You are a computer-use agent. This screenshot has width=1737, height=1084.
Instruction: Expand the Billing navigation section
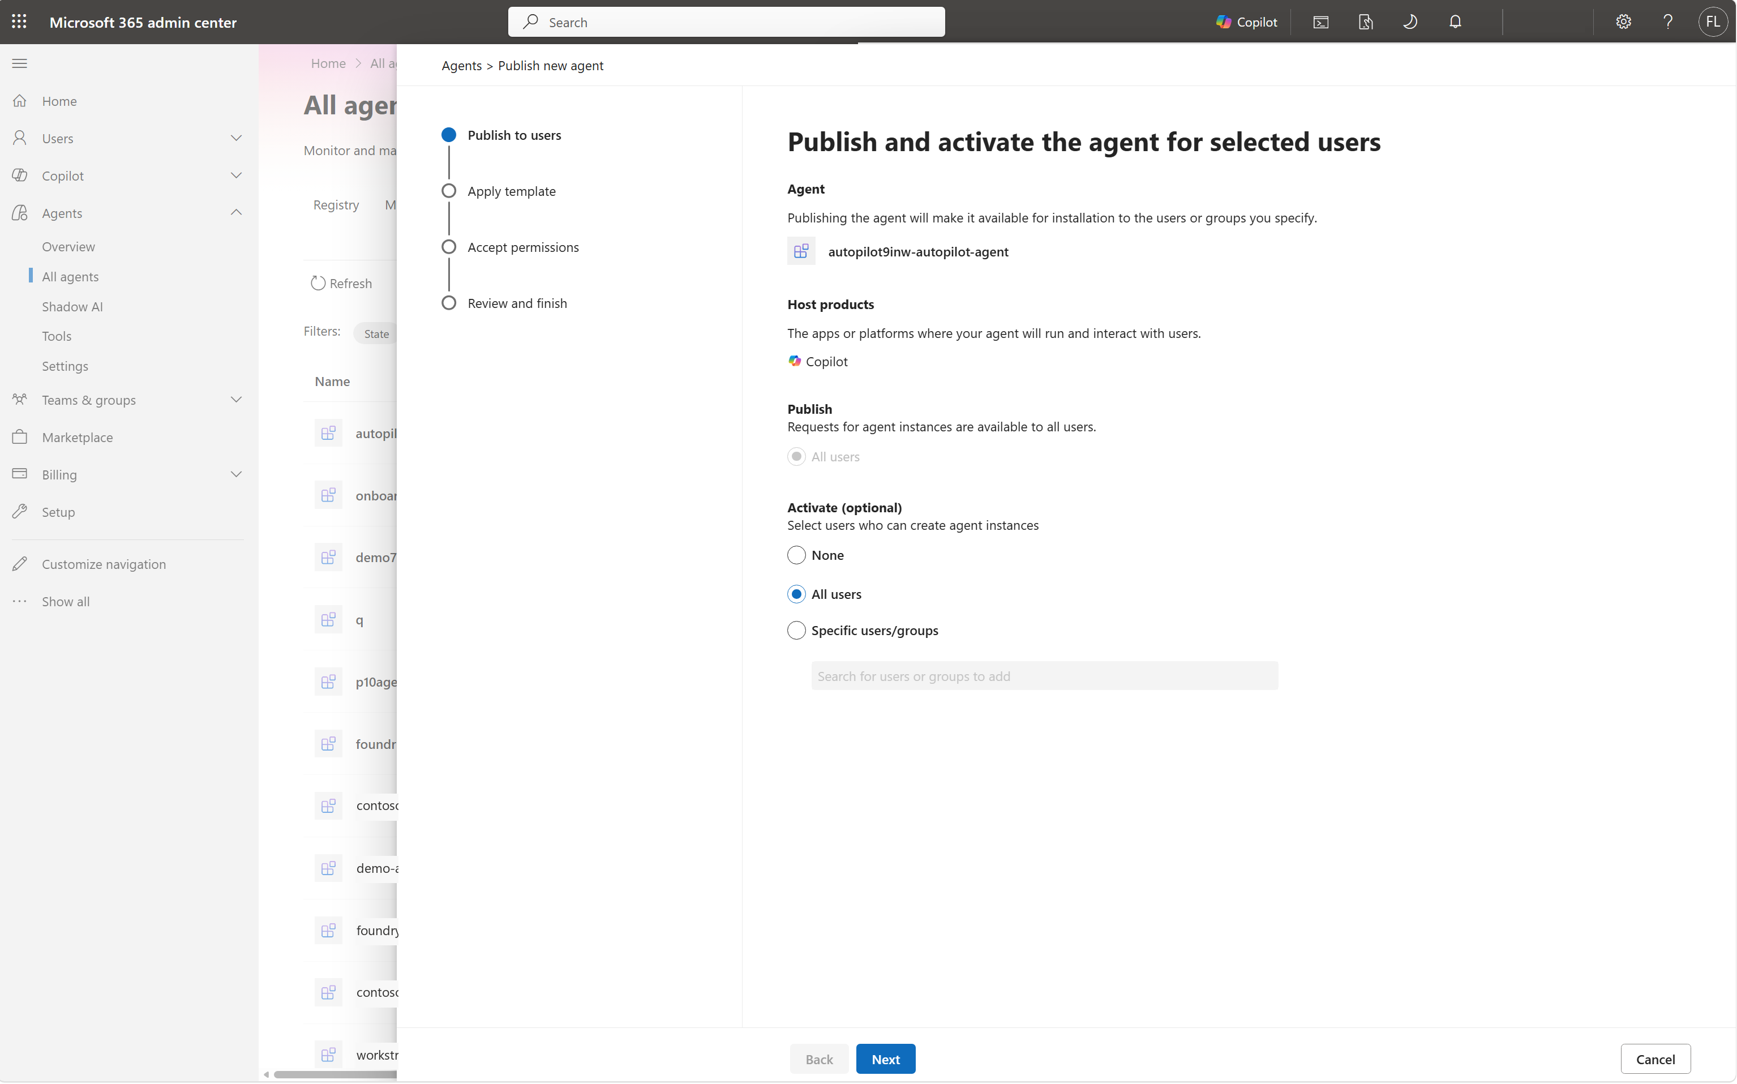click(x=127, y=474)
